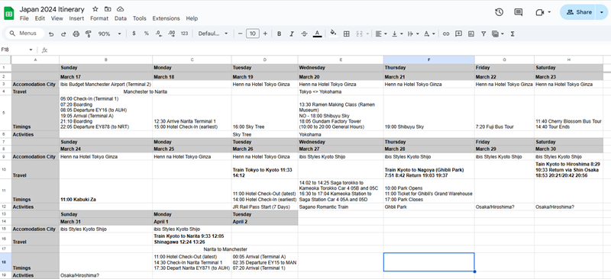Decrease decimal places
The image size is (611, 279).
click(x=159, y=34)
